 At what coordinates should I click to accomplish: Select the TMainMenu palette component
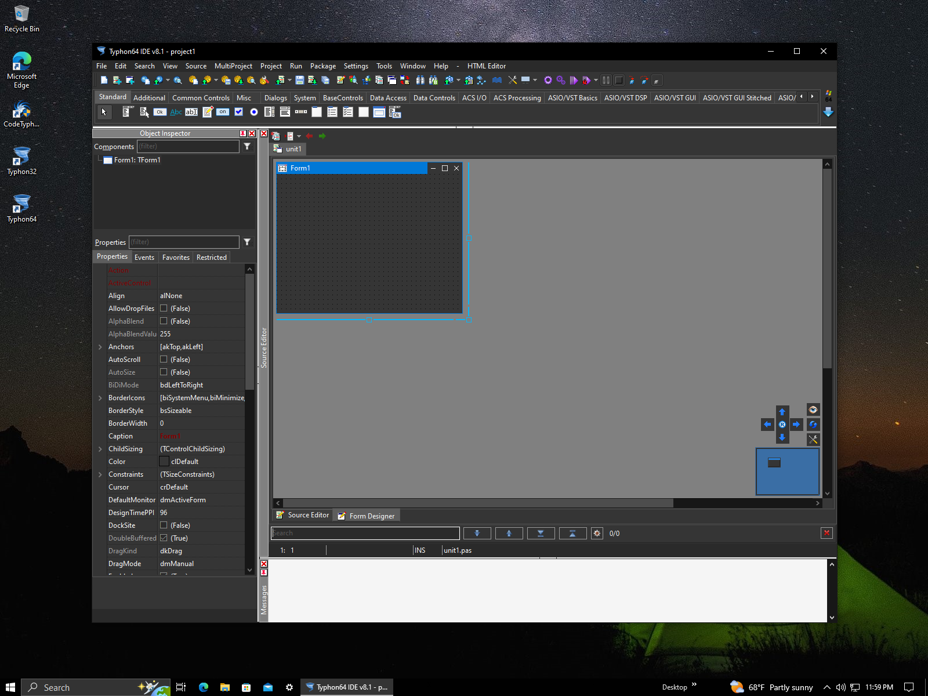pyautogui.click(x=128, y=113)
